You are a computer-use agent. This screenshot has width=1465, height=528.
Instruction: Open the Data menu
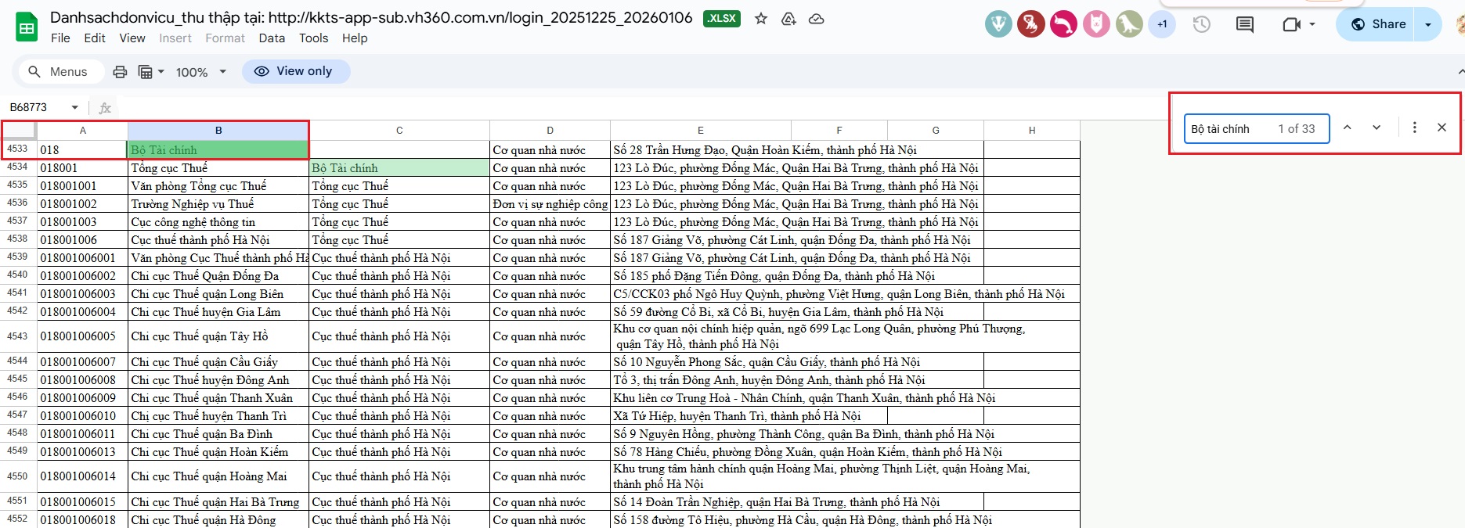[x=272, y=38]
